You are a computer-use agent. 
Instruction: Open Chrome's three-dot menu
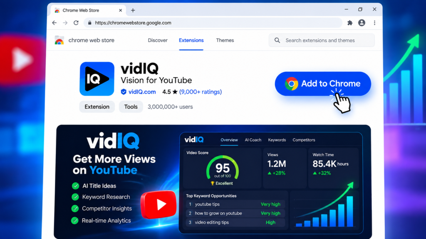[375, 23]
